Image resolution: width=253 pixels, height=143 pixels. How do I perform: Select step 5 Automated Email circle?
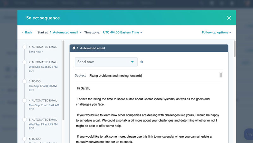click(x=25, y=120)
